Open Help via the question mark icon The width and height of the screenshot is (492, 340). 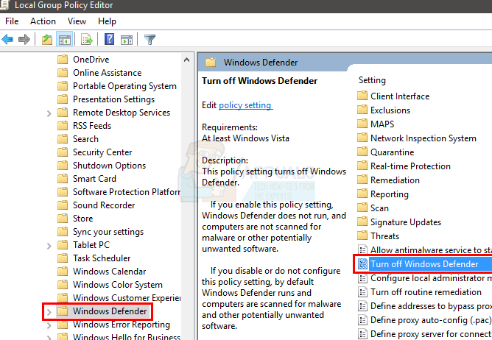(109, 39)
